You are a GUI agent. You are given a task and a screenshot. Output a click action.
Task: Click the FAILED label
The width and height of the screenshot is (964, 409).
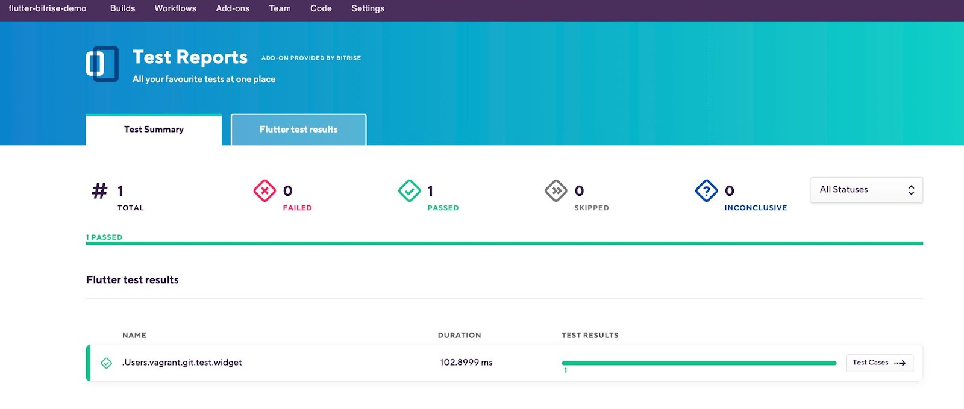[x=298, y=208]
